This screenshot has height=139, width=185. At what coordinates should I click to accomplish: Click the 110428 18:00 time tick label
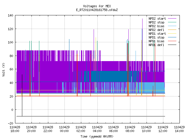(15, 129)
